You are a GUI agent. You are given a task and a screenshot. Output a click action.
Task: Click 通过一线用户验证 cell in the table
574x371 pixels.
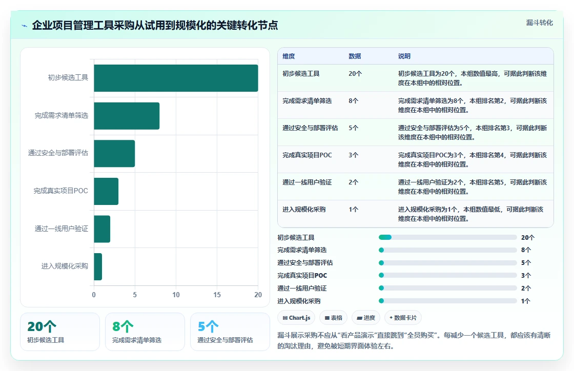click(x=307, y=182)
